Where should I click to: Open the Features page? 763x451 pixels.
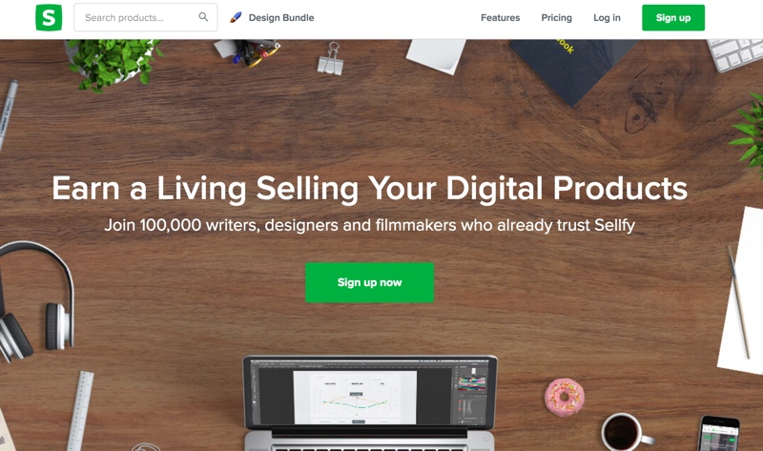500,17
